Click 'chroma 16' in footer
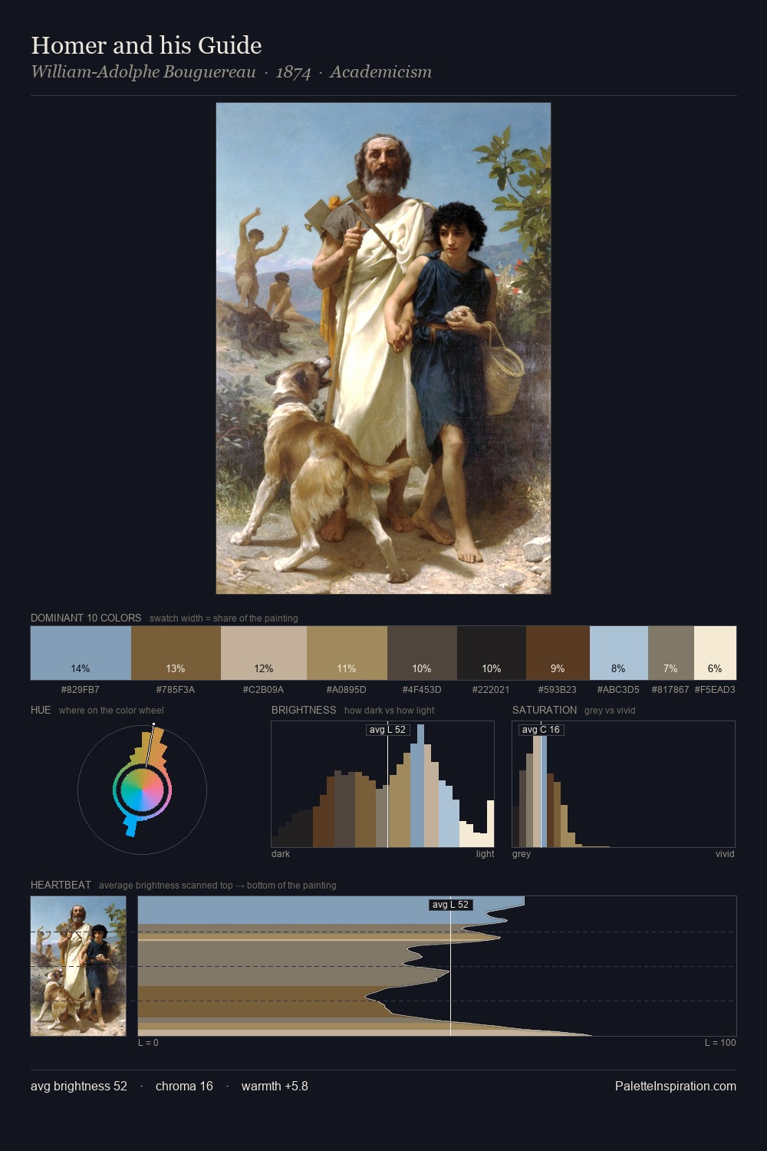 click(x=184, y=1086)
